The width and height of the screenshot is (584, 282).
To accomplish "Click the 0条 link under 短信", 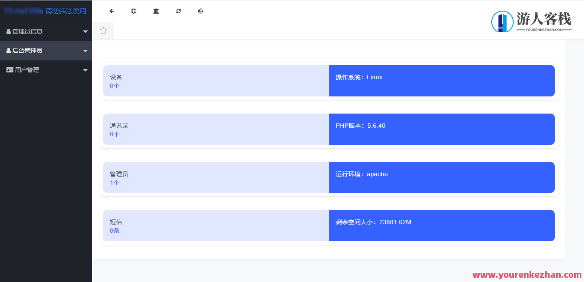I will click(114, 231).
